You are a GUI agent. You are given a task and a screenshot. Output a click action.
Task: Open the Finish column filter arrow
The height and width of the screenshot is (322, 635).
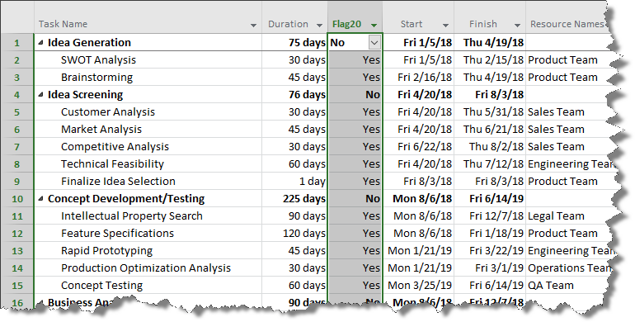click(x=517, y=25)
